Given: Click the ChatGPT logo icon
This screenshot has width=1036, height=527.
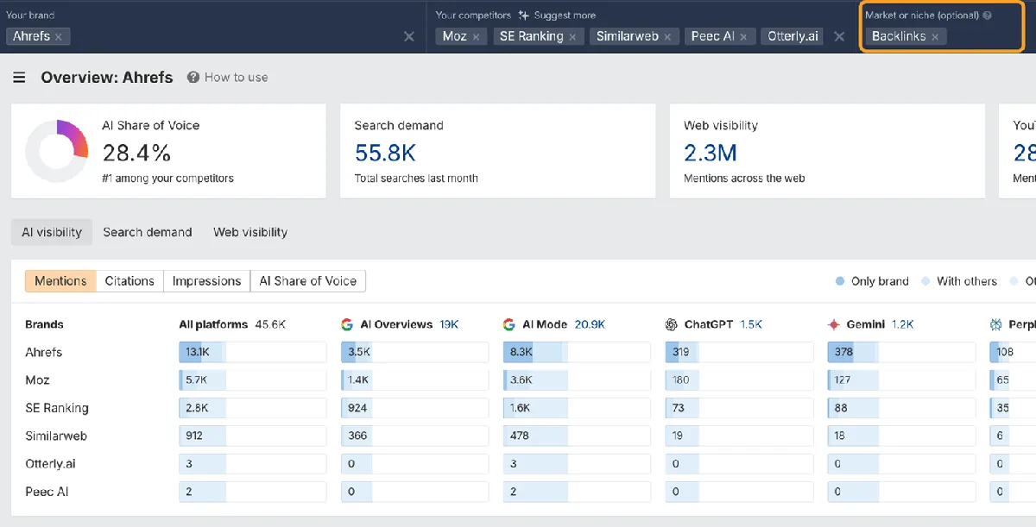Looking at the screenshot, I should pyautogui.click(x=672, y=325).
